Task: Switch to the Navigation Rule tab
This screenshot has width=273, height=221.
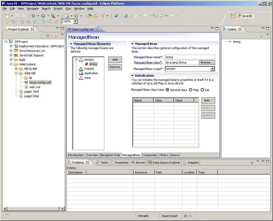Action: point(110,155)
